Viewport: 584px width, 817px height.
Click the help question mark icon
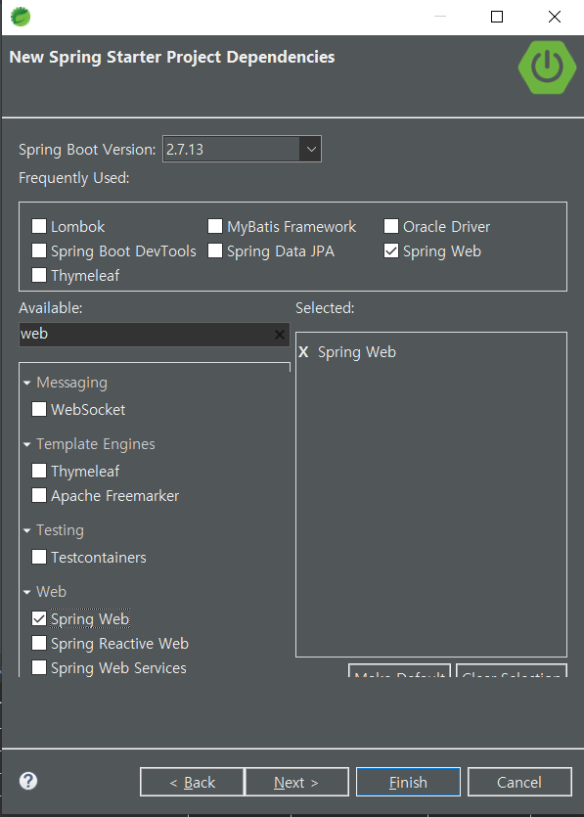28,781
